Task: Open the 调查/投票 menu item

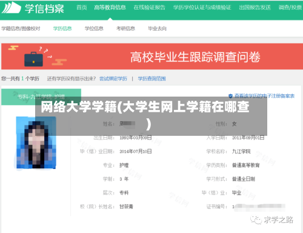Action: 290,8
